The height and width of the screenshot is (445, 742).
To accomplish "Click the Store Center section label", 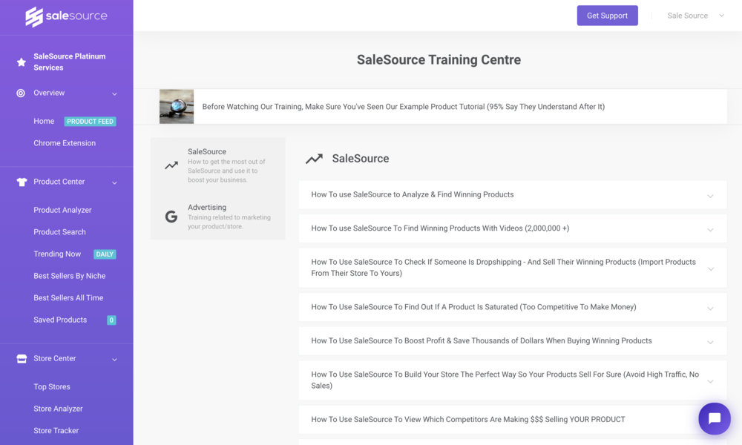I will pyautogui.click(x=54, y=359).
